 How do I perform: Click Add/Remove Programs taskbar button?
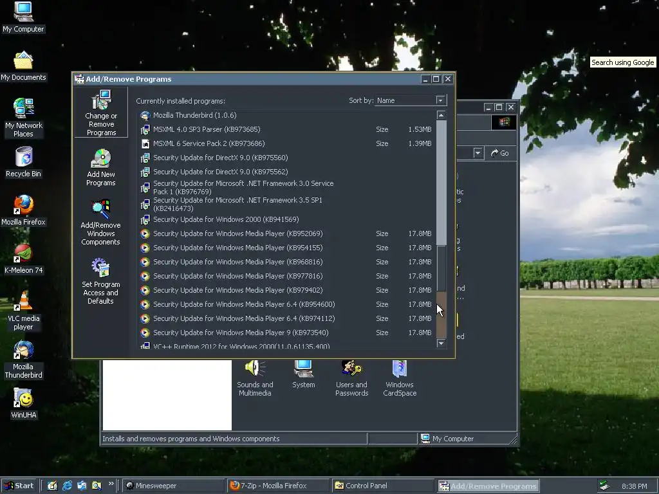click(488, 486)
